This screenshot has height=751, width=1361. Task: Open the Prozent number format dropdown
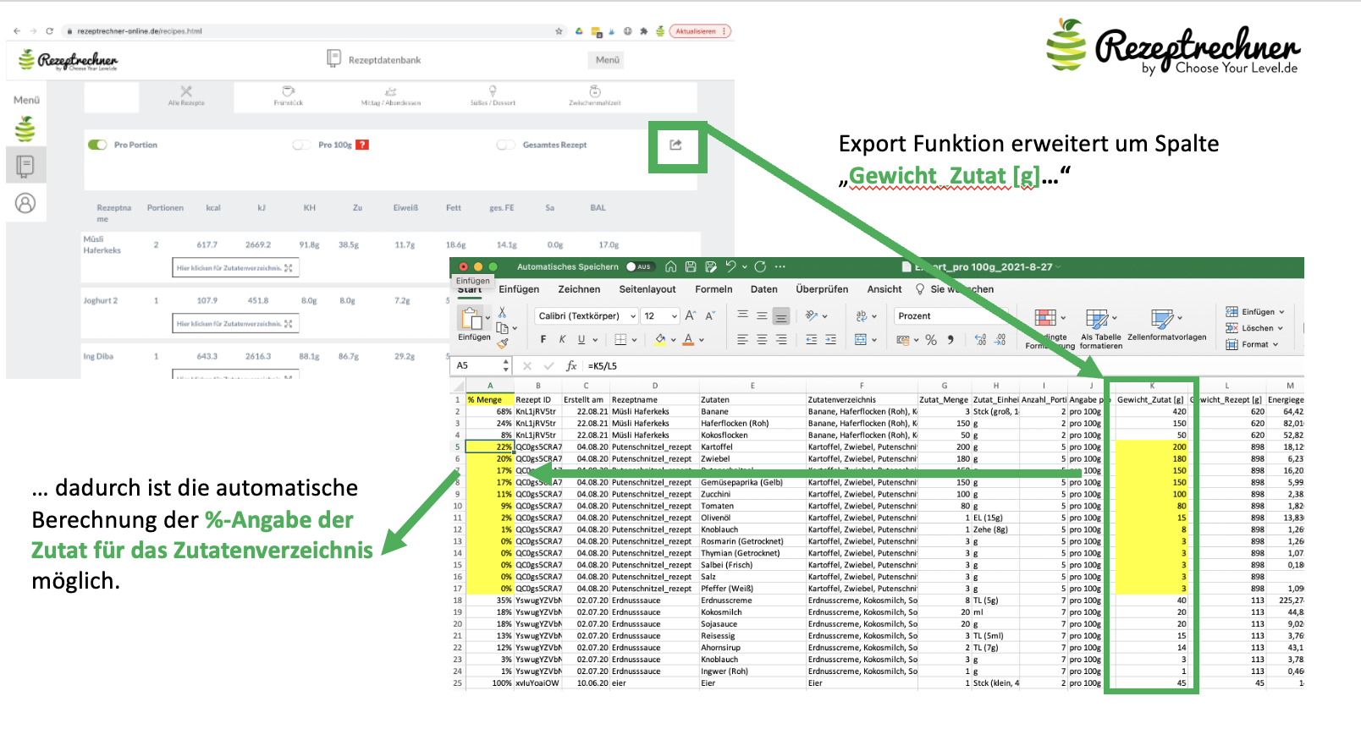[x=953, y=315]
